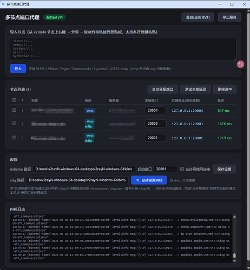
Task: Click the 服务器 column header
Action: point(114,100)
